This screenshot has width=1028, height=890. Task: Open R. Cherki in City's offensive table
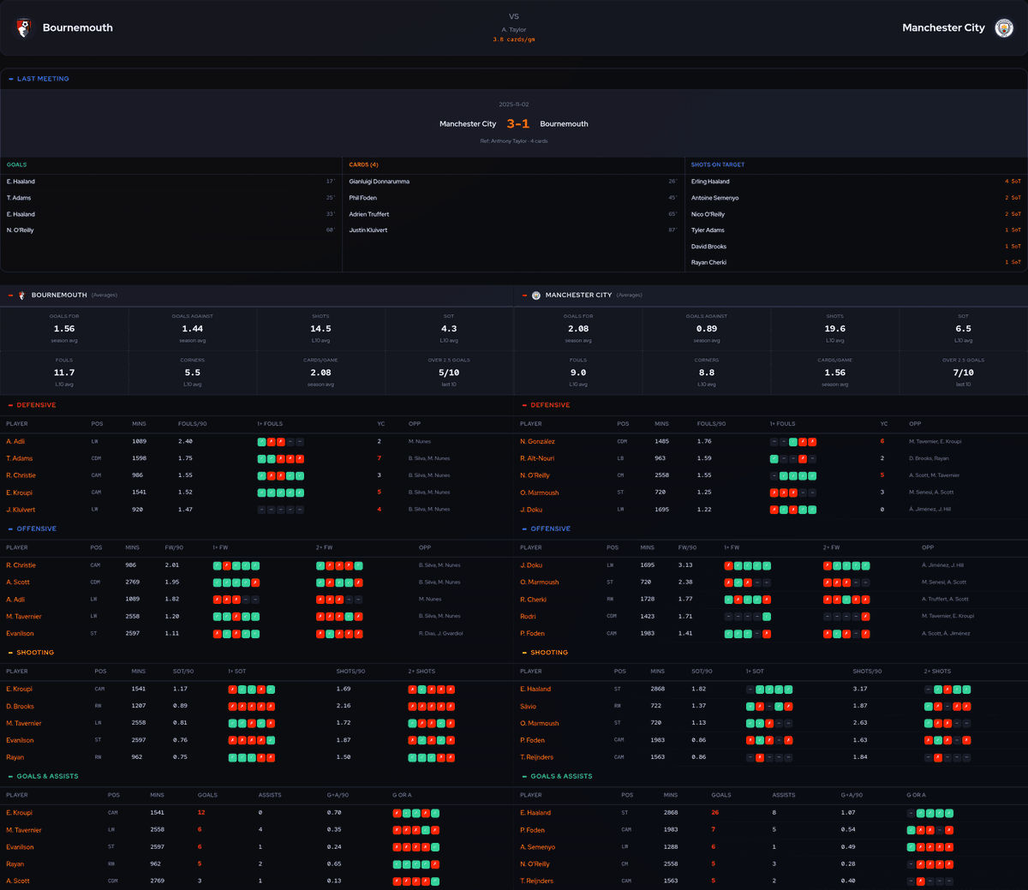coord(533,600)
